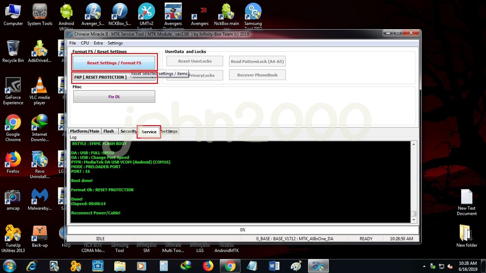486x273 pixels.
Task: Open Calculator from the taskbar
Action: click(164, 266)
